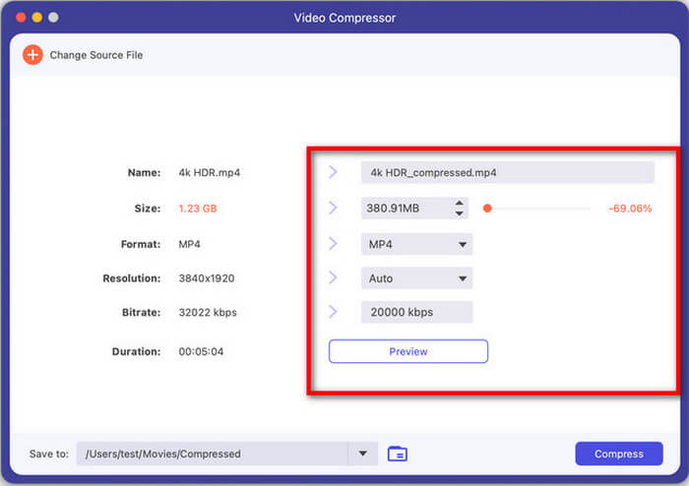The height and width of the screenshot is (486, 689).
Task: Click the arrow icon beside the output name
Action: 333,172
